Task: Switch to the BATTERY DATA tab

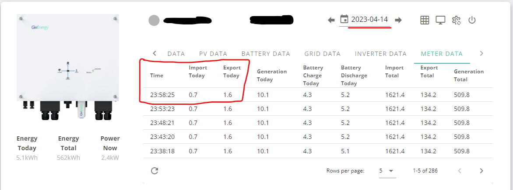Action: pos(266,54)
